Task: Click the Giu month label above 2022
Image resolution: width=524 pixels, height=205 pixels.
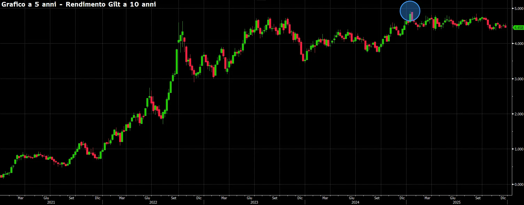Action: tap(147, 198)
